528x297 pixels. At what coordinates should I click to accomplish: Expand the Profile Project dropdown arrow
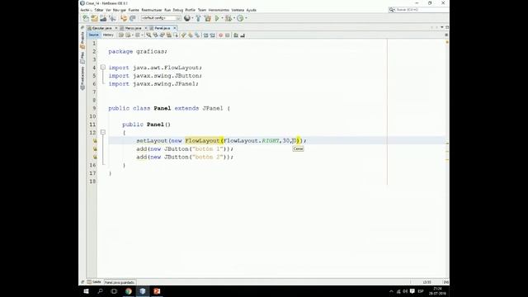pyautogui.click(x=246, y=18)
